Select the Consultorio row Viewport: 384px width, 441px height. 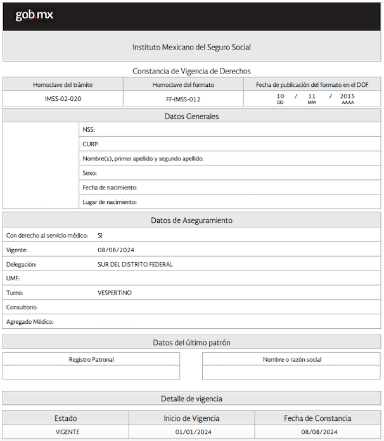coord(191,307)
